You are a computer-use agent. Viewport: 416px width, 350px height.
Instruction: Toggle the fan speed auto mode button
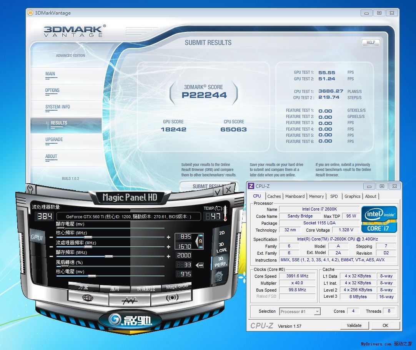click(x=200, y=265)
